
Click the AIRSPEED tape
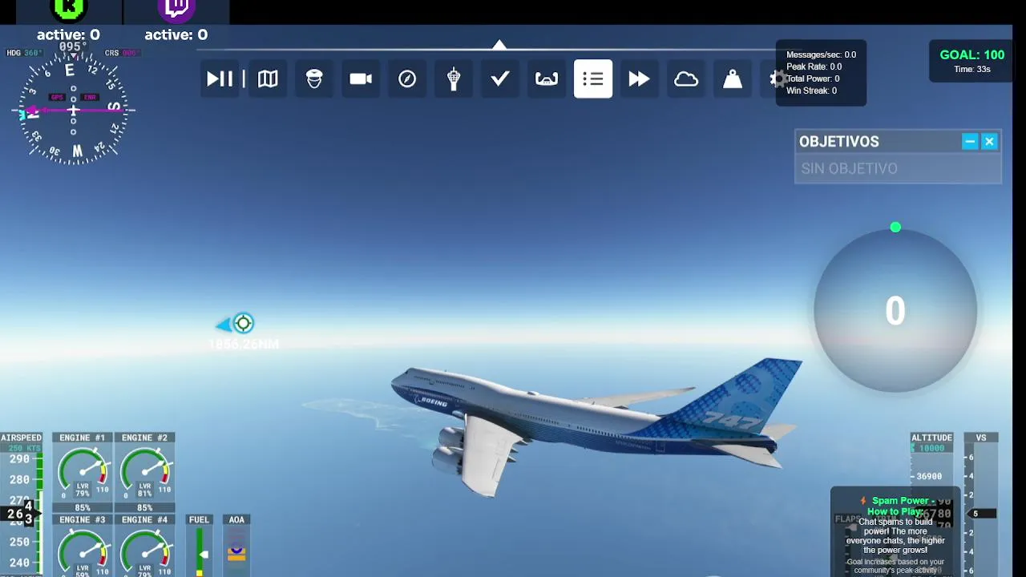(x=22, y=505)
